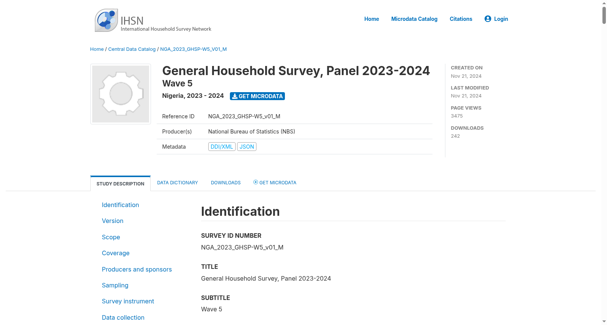Click the IHSN globe logo icon
Image resolution: width=607 pixels, height=325 pixels.
(106, 20)
